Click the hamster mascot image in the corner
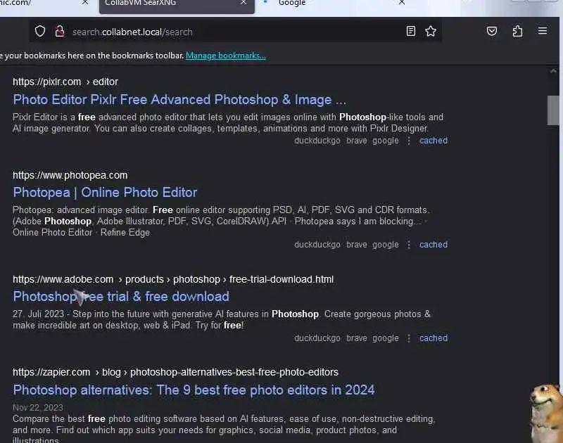Screen dimensions: 563x443 coord(546,413)
